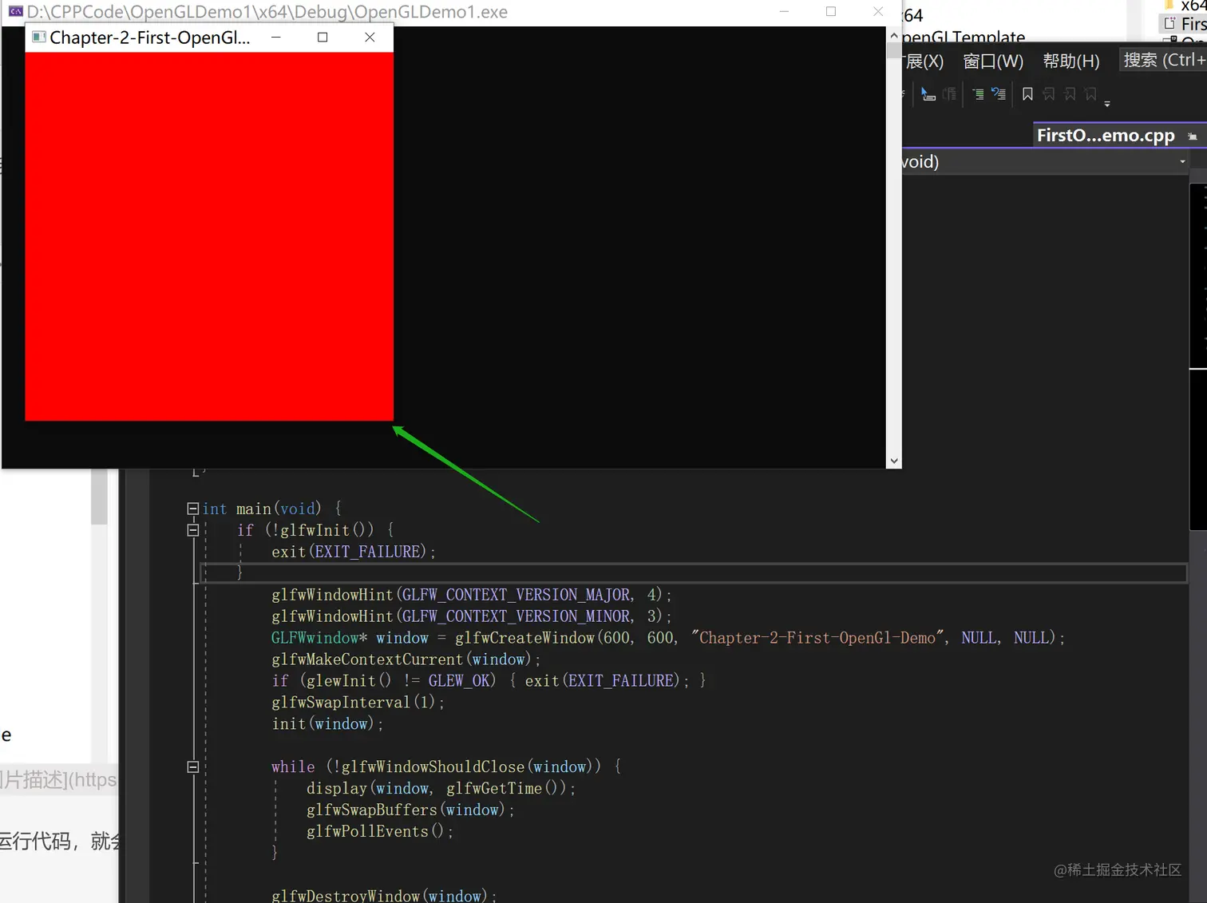This screenshot has width=1207, height=903.
Task: Go to previous bookmark icon
Action: click(1049, 94)
